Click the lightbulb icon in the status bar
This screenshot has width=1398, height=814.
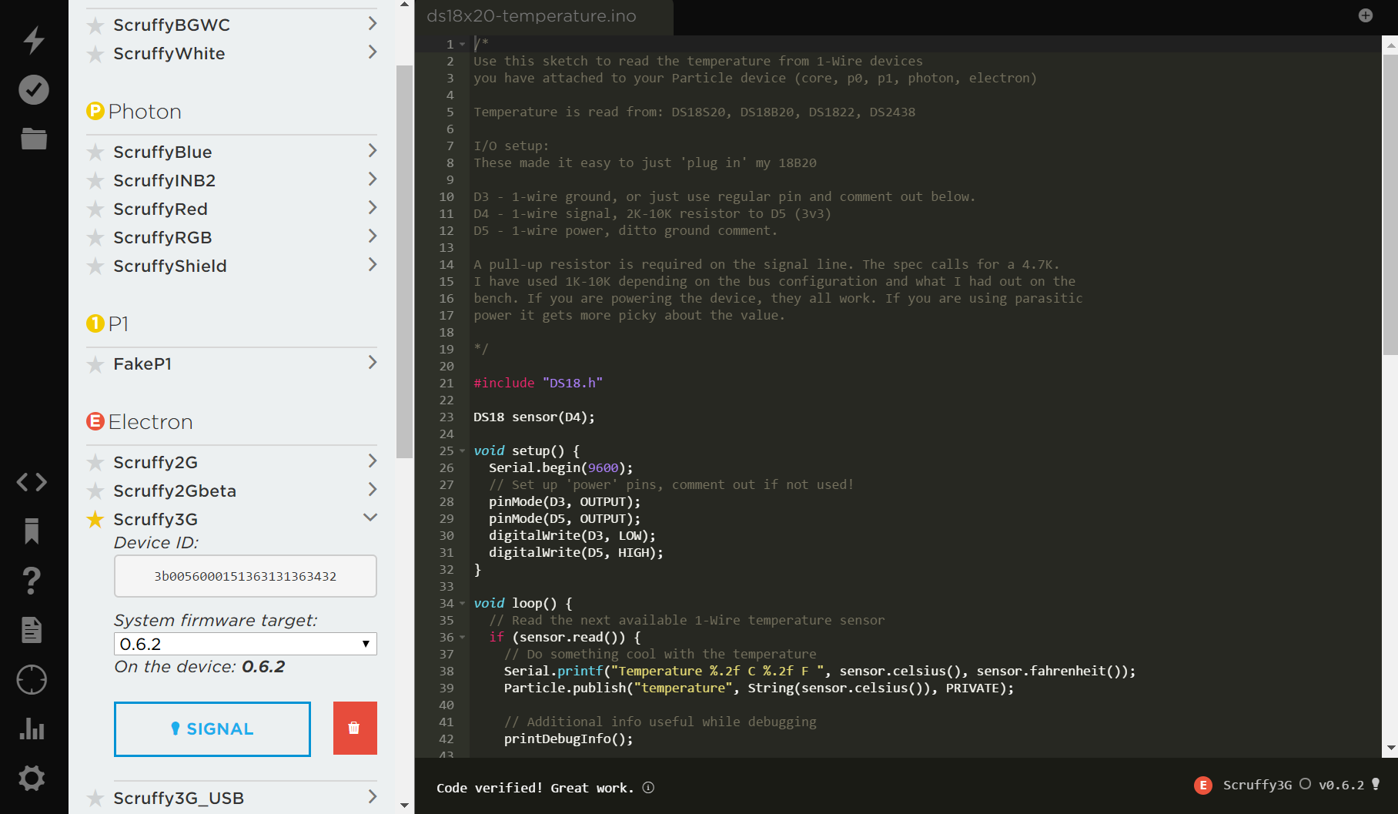[1376, 785]
